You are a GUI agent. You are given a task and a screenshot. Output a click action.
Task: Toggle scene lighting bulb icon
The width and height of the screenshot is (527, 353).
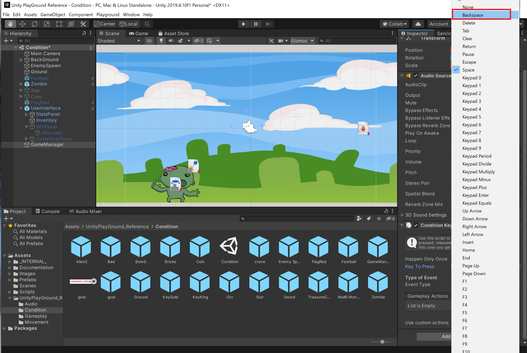161,41
